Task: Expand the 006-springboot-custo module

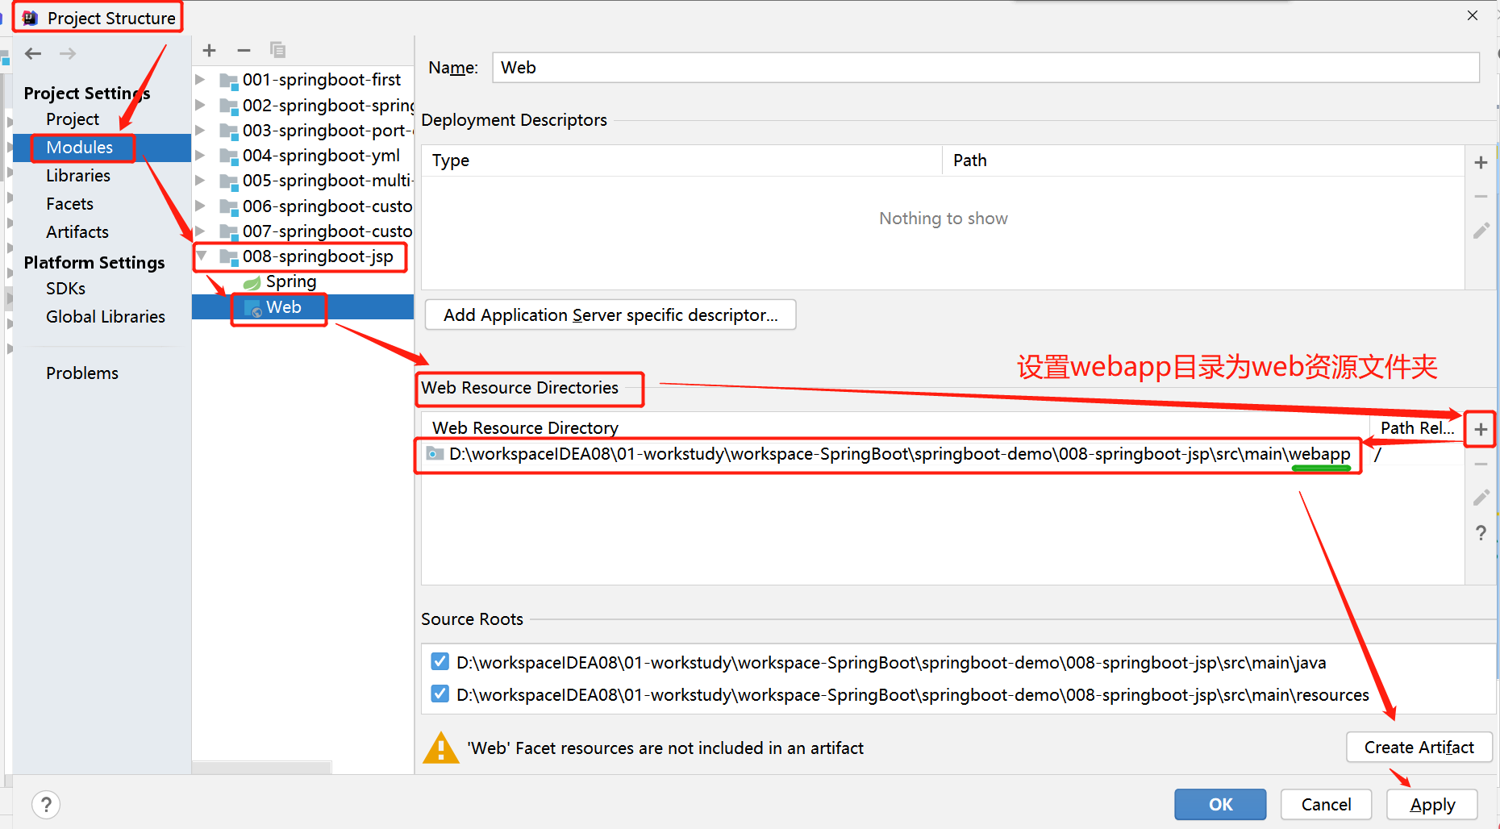Action: point(201,206)
